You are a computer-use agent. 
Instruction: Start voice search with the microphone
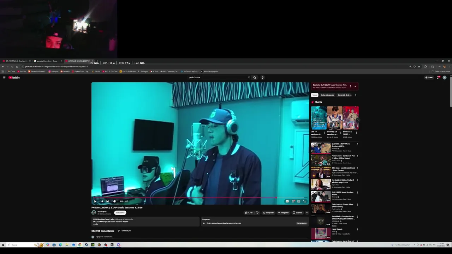point(262,78)
